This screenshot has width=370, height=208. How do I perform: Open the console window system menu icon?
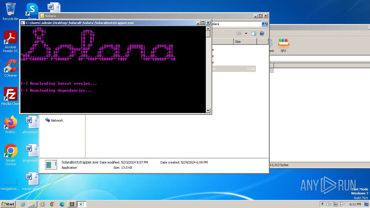[x=23, y=23]
